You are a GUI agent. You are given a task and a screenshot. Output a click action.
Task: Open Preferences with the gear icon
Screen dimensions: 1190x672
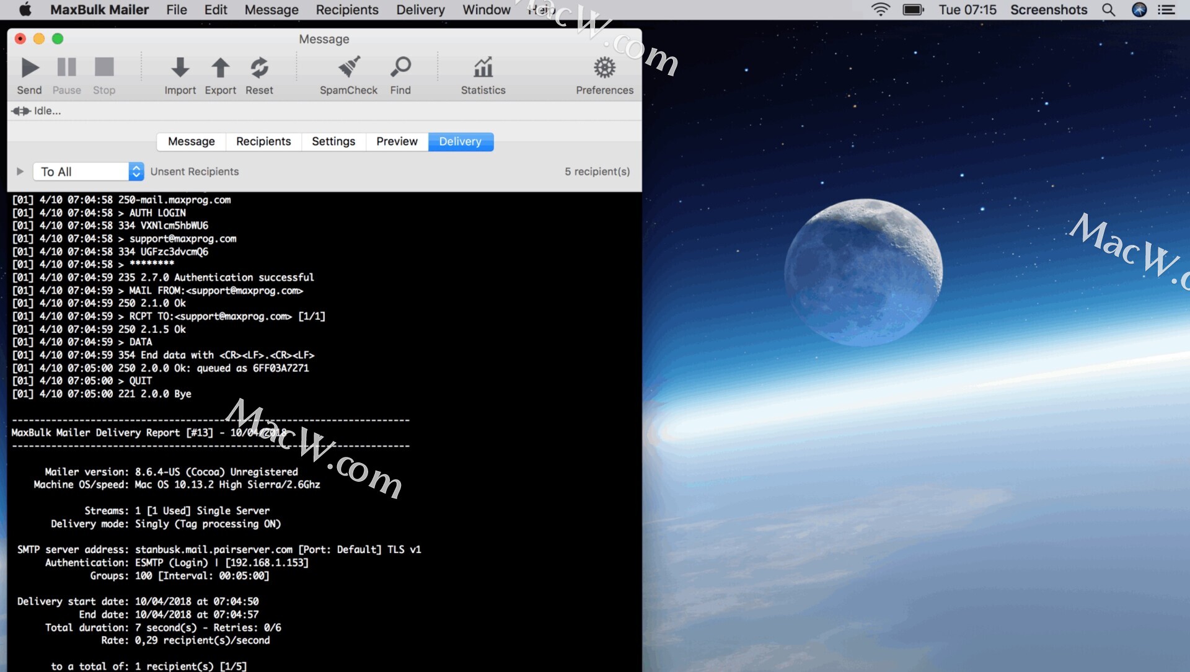[604, 67]
